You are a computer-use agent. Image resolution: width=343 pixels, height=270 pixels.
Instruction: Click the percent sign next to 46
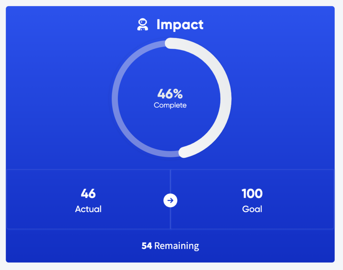[178, 94]
